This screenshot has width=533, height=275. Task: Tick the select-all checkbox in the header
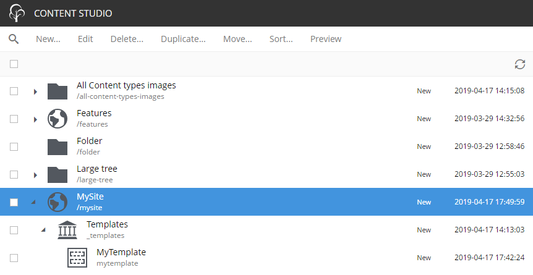(x=14, y=64)
